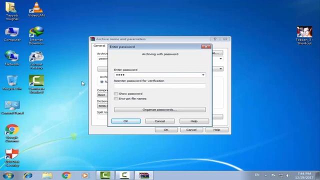Screen dimensions: 320x180
Task: Select the Google Chrome desktop icon
Action: pos(12,133)
